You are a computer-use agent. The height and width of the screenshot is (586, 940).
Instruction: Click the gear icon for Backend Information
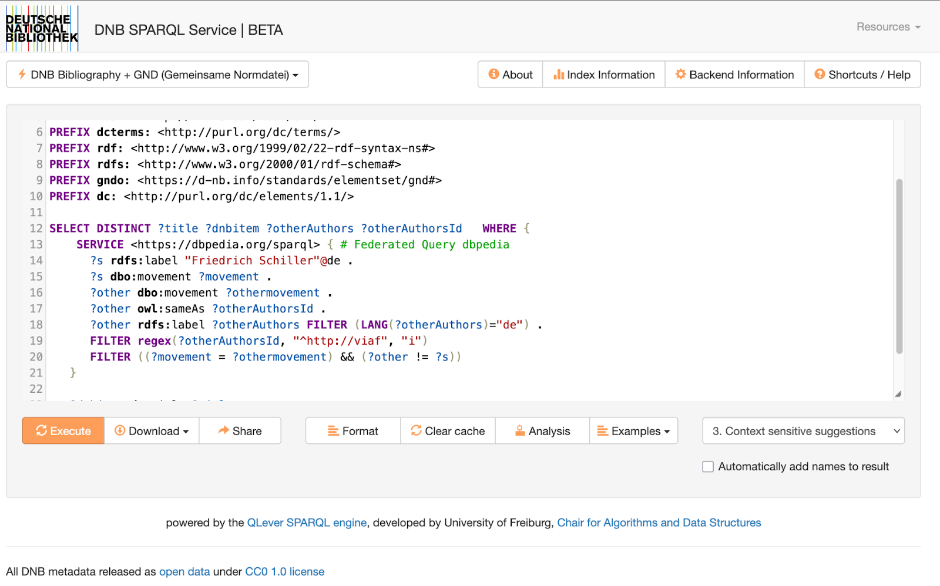(x=680, y=74)
